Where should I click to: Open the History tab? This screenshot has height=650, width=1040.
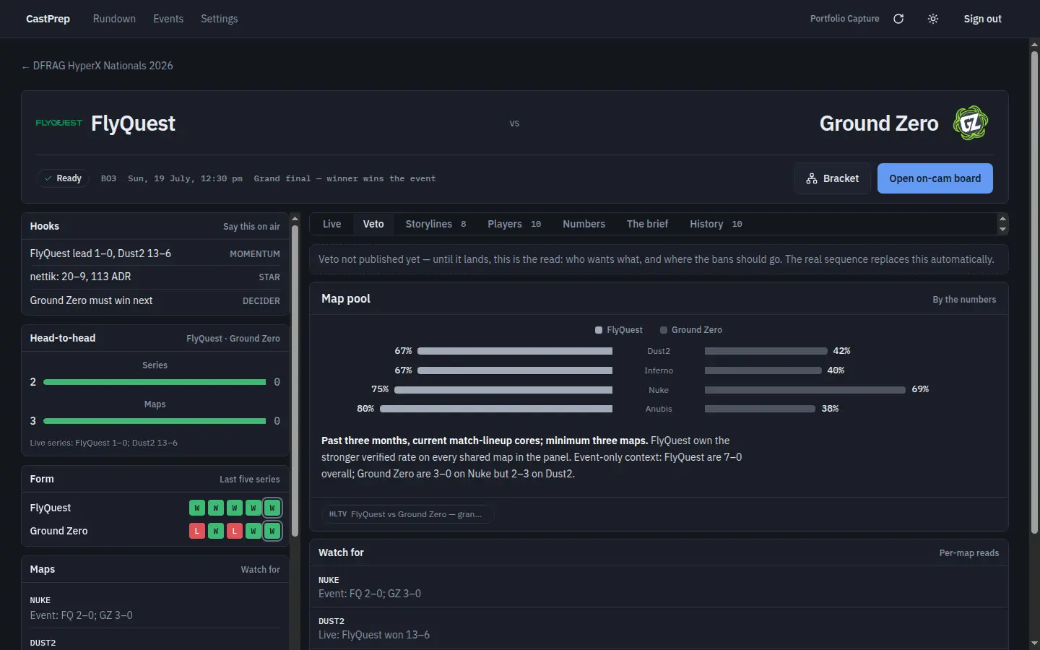716,224
